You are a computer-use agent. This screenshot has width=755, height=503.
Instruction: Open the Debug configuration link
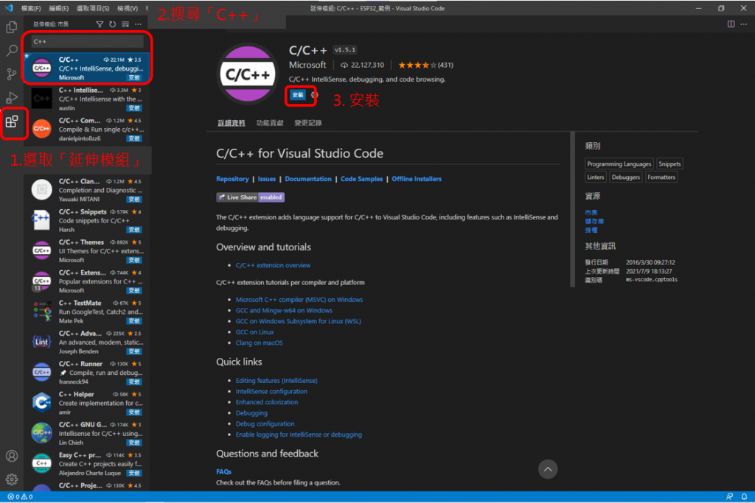[x=265, y=423]
